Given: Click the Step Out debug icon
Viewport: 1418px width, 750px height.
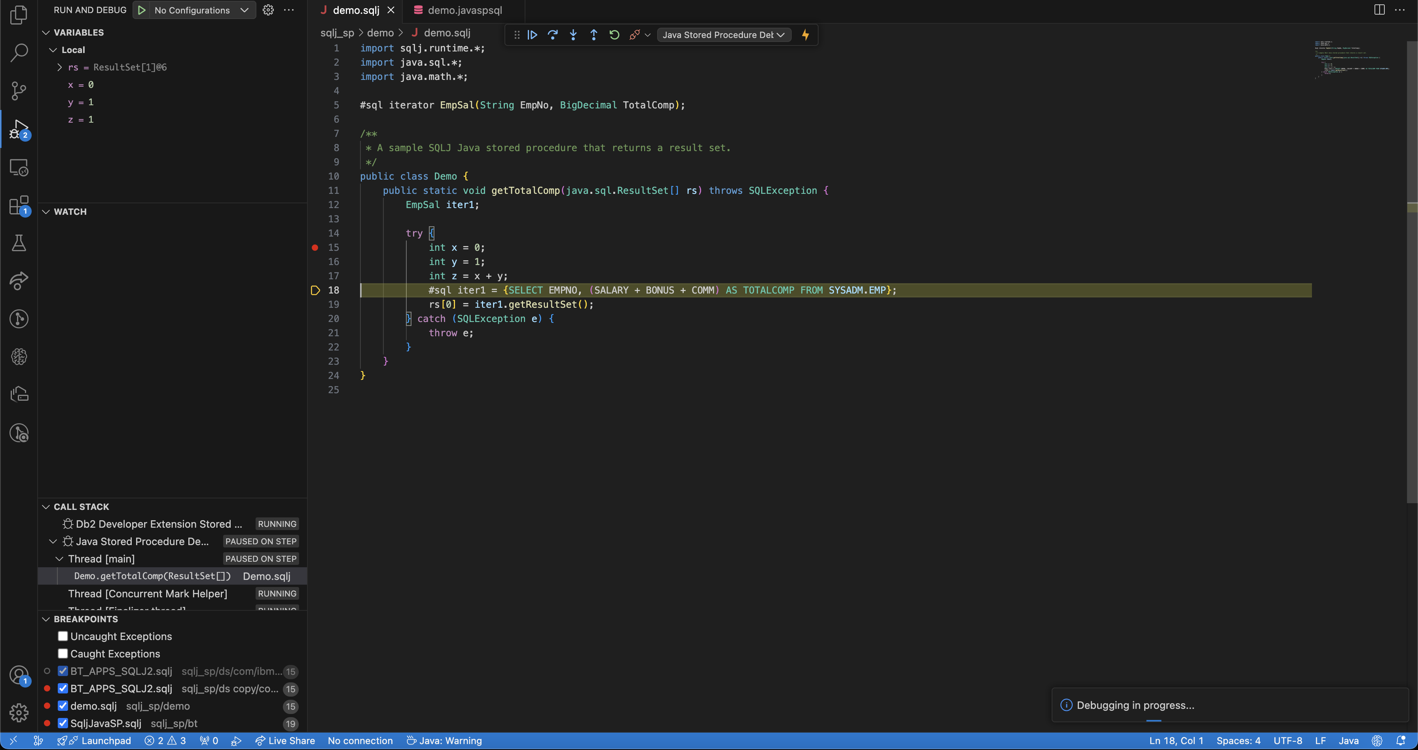Looking at the screenshot, I should pyautogui.click(x=593, y=35).
